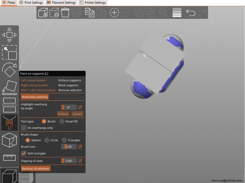Click Remove all selection button
The width and height of the screenshot is (245, 183).
36,169
